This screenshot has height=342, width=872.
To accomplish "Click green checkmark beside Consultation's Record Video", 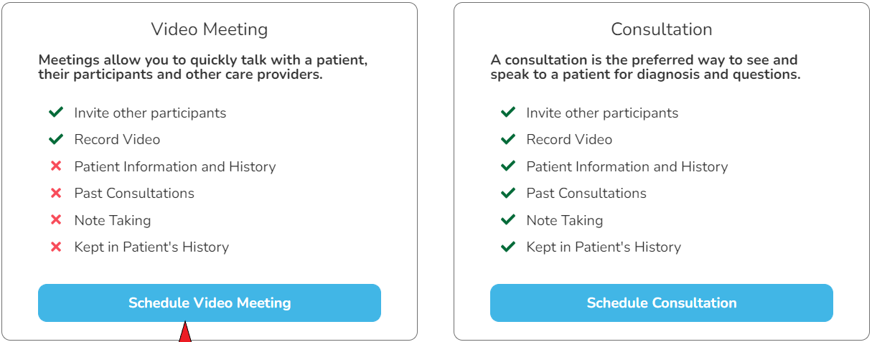I will [x=508, y=139].
